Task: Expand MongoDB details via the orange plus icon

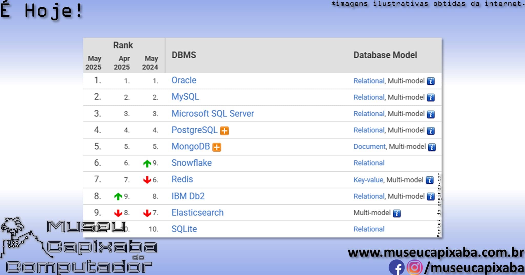Action: click(x=217, y=147)
